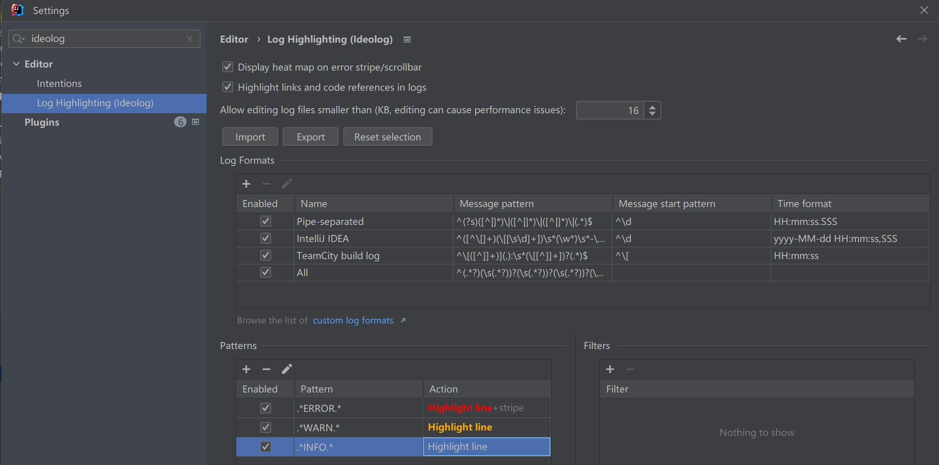Disable heat map on error stripe checkbox
The image size is (939, 465).
[228, 67]
